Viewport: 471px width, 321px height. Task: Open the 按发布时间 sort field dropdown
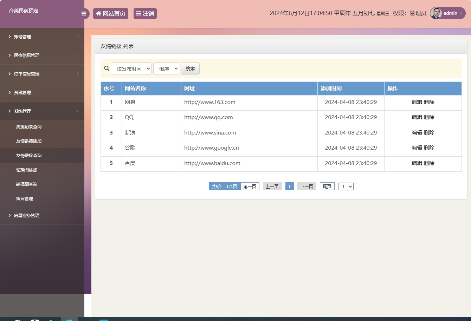pyautogui.click(x=131, y=69)
